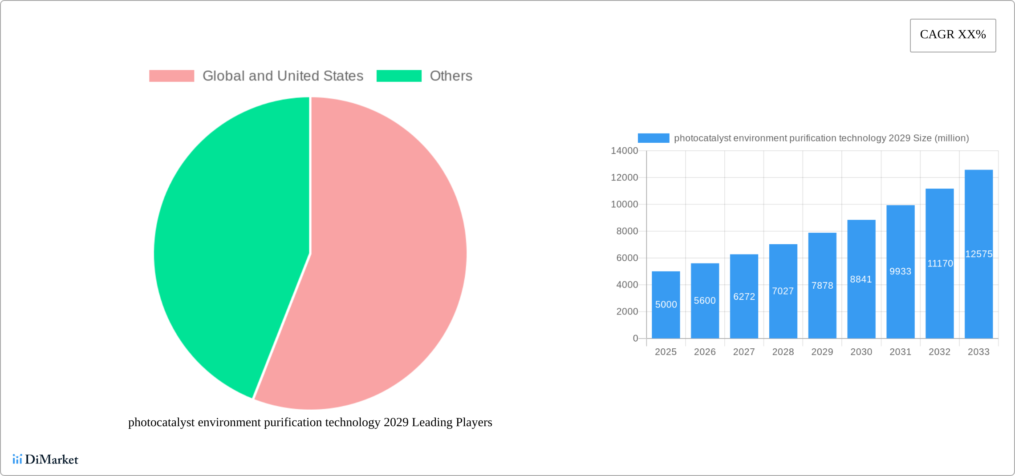1015x476 pixels.
Task: Click the pink Global and United States swatch
Action: (171, 76)
